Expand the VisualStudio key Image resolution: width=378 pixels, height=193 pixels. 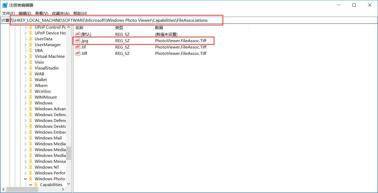pyautogui.click(x=25, y=68)
